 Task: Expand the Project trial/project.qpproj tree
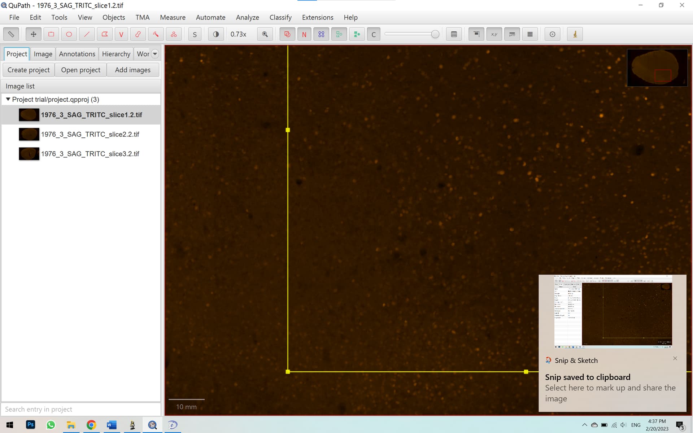8,99
